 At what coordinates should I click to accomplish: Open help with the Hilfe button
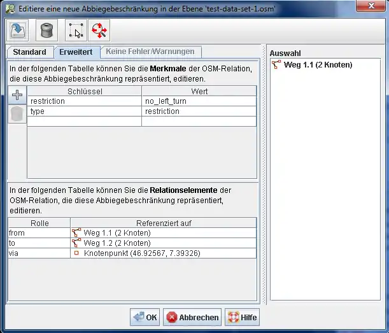242,317
